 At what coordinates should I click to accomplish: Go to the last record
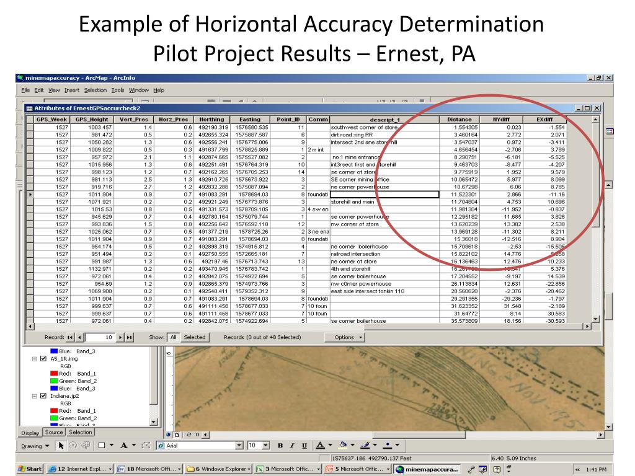(129, 337)
